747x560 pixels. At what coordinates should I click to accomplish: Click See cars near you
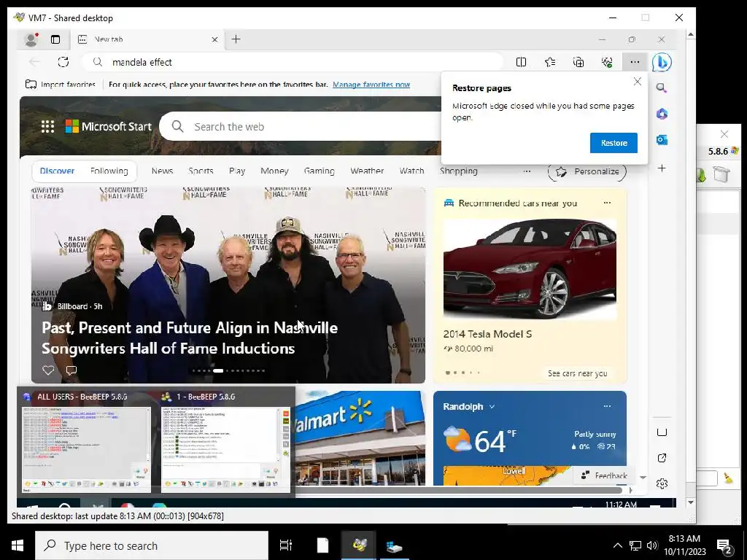tap(578, 373)
